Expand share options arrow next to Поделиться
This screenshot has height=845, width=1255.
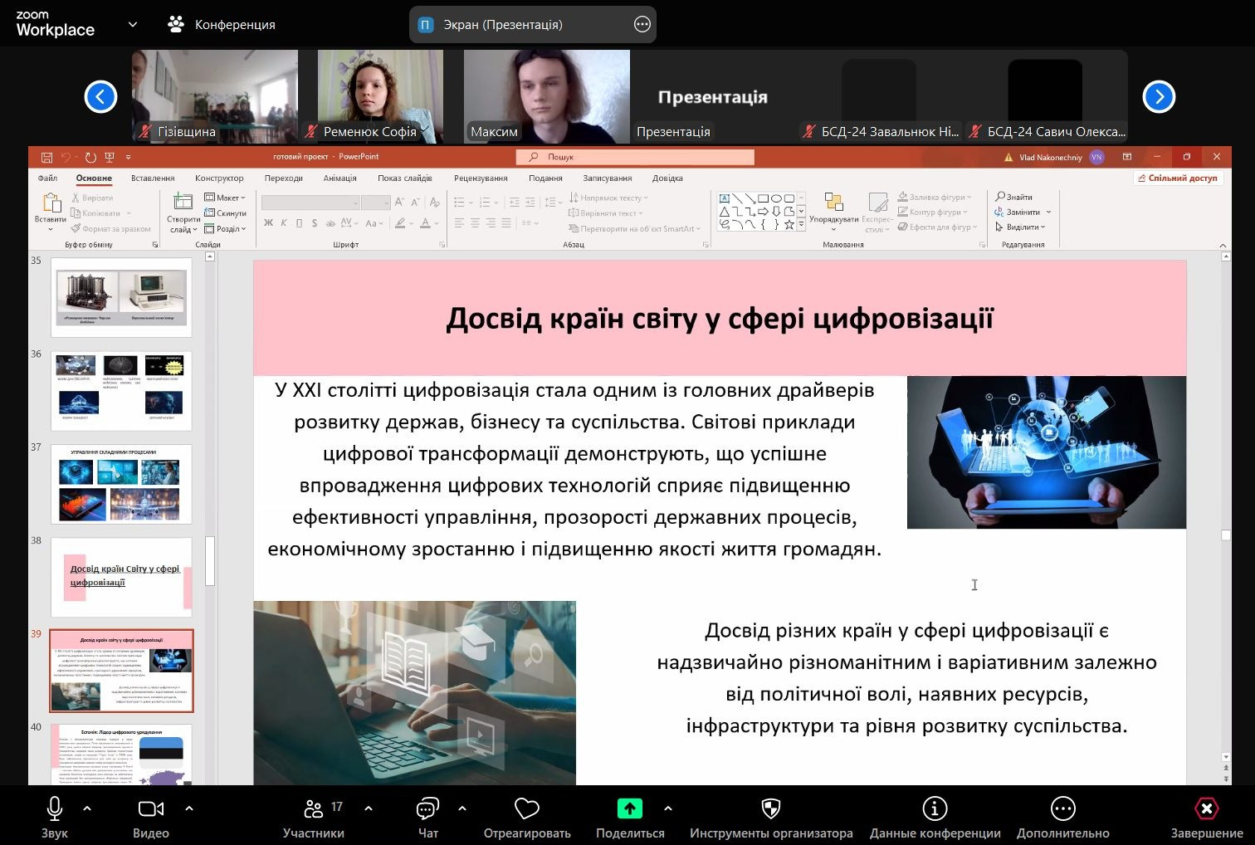[667, 808]
